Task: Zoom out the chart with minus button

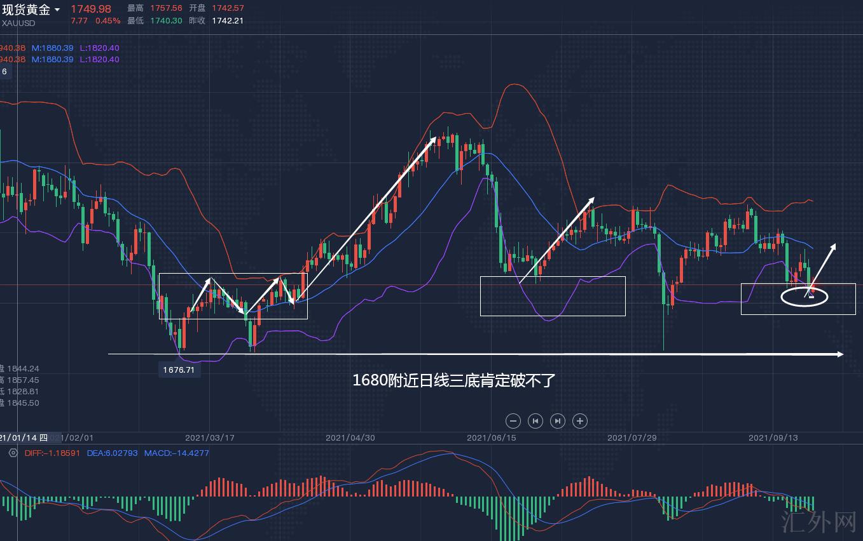Action: [x=513, y=421]
